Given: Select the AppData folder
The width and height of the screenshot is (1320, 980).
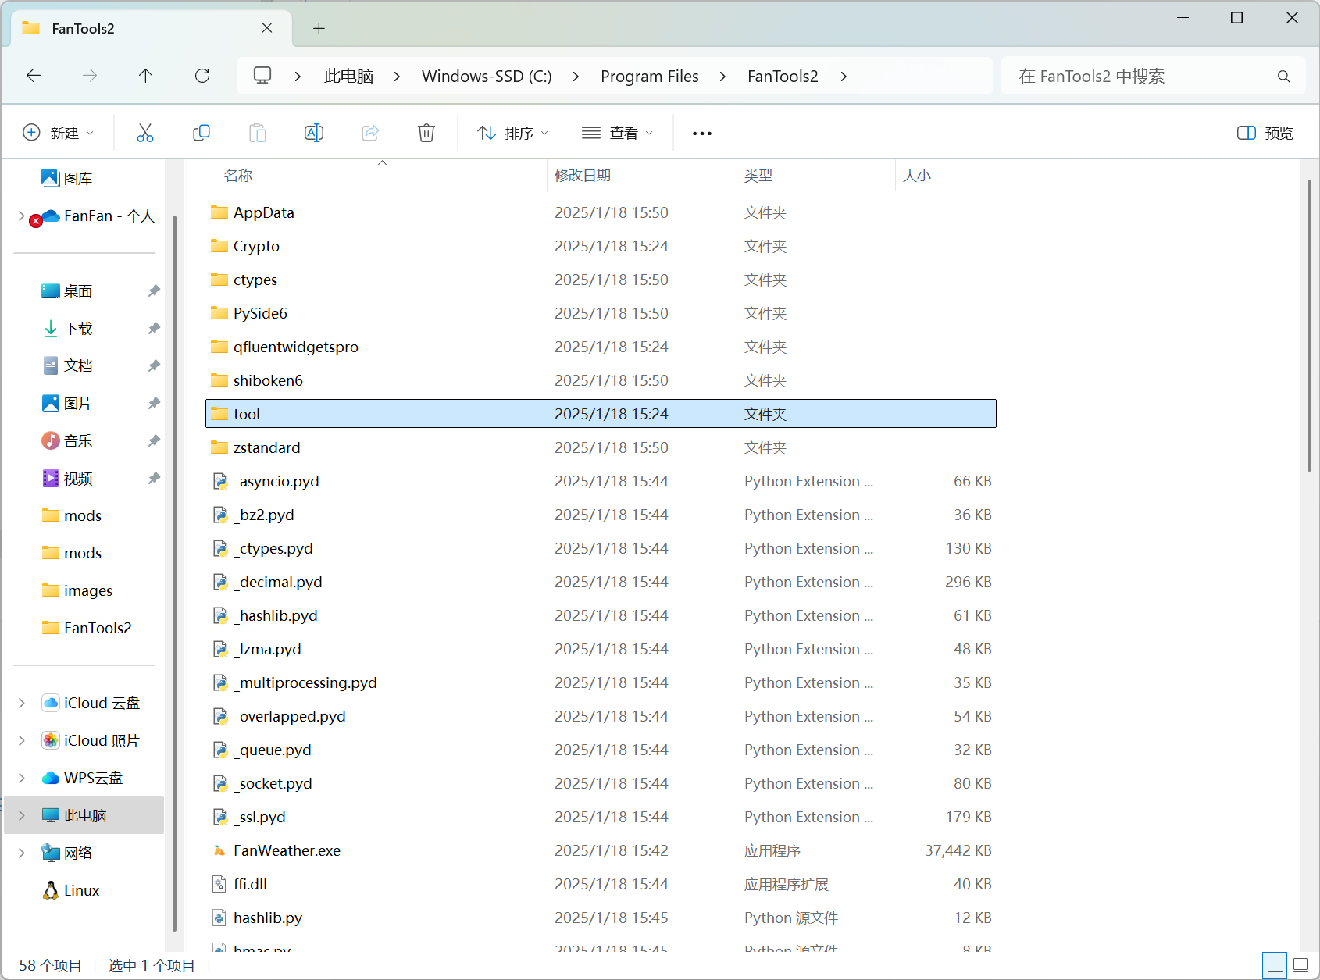Looking at the screenshot, I should [x=601, y=212].
